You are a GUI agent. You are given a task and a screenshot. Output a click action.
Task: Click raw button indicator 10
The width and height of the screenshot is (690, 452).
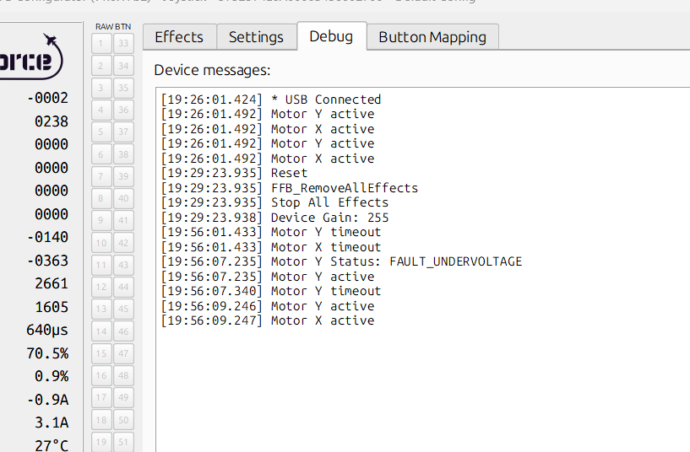(101, 243)
